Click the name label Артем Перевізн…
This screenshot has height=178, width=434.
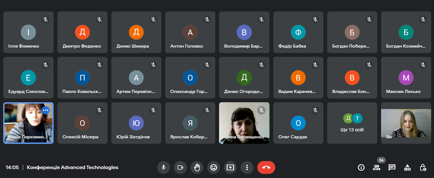(x=136, y=91)
